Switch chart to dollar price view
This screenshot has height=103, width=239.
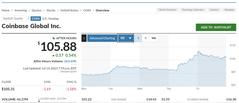(x=138, y=38)
